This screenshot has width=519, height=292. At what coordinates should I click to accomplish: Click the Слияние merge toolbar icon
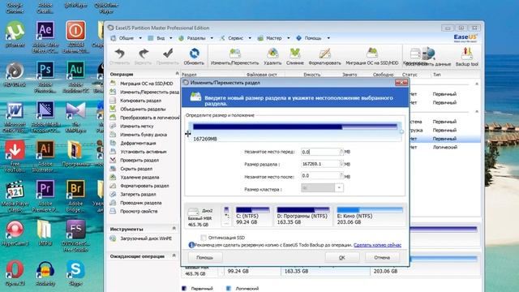294,56
